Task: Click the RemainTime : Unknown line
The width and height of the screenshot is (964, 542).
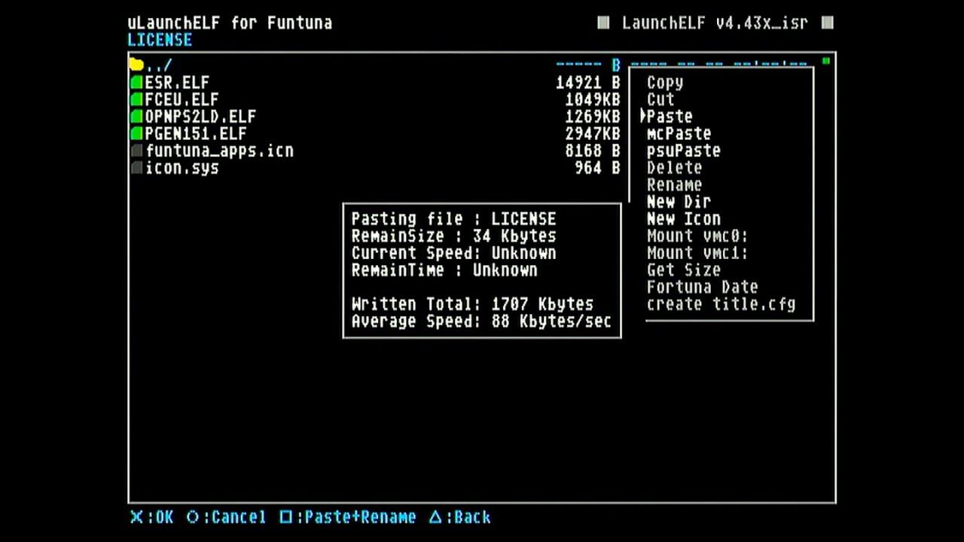Action: 444,270
